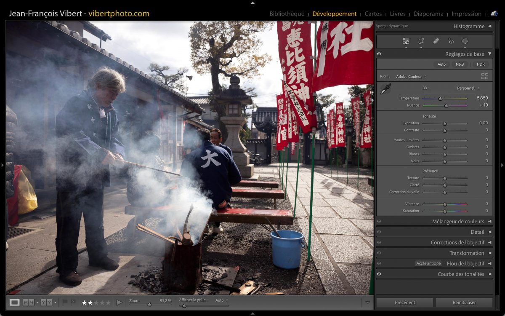Toggle the Mélangeur de couleurs eye icon
Screen dimensions: 505x316
(x=379, y=221)
